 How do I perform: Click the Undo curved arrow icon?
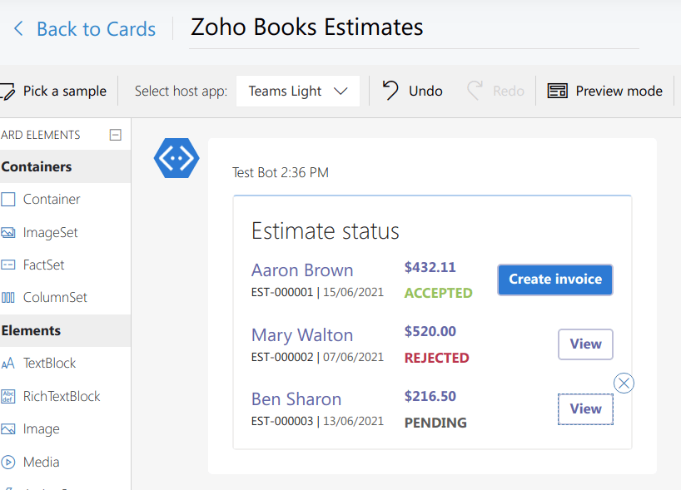390,91
